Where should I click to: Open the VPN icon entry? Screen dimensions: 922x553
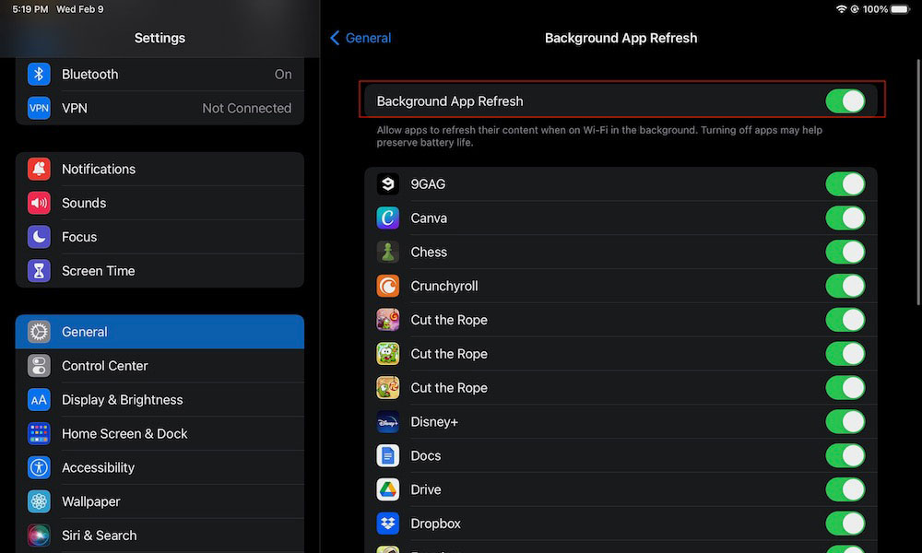[39, 108]
